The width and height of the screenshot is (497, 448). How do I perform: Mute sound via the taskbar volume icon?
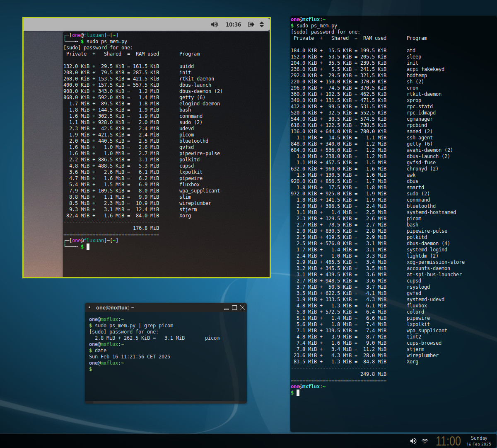pos(413,441)
